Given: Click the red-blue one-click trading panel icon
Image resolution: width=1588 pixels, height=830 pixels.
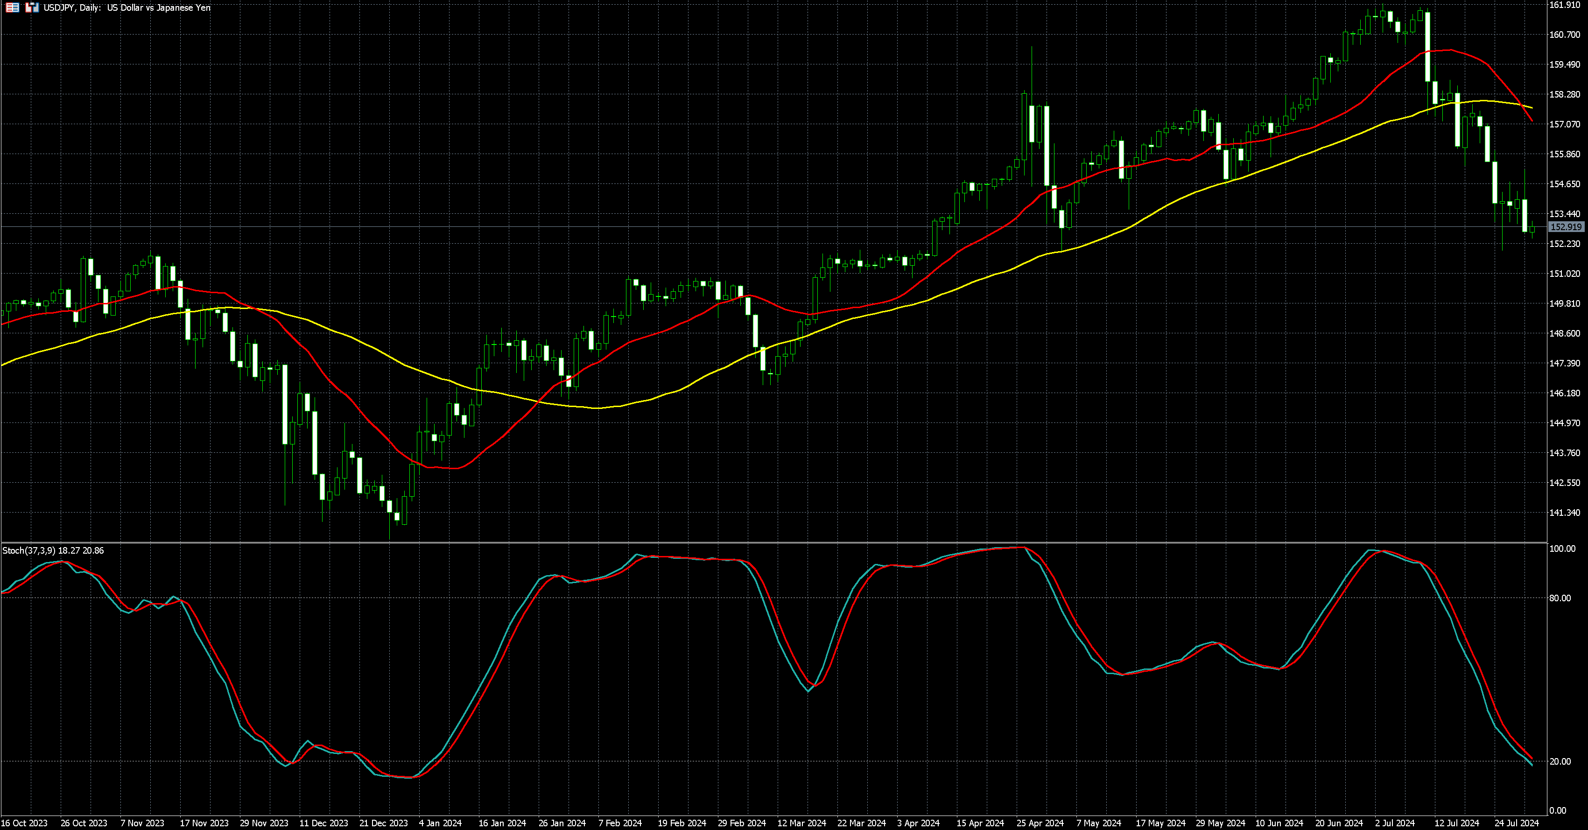Looking at the screenshot, I should [32, 8].
